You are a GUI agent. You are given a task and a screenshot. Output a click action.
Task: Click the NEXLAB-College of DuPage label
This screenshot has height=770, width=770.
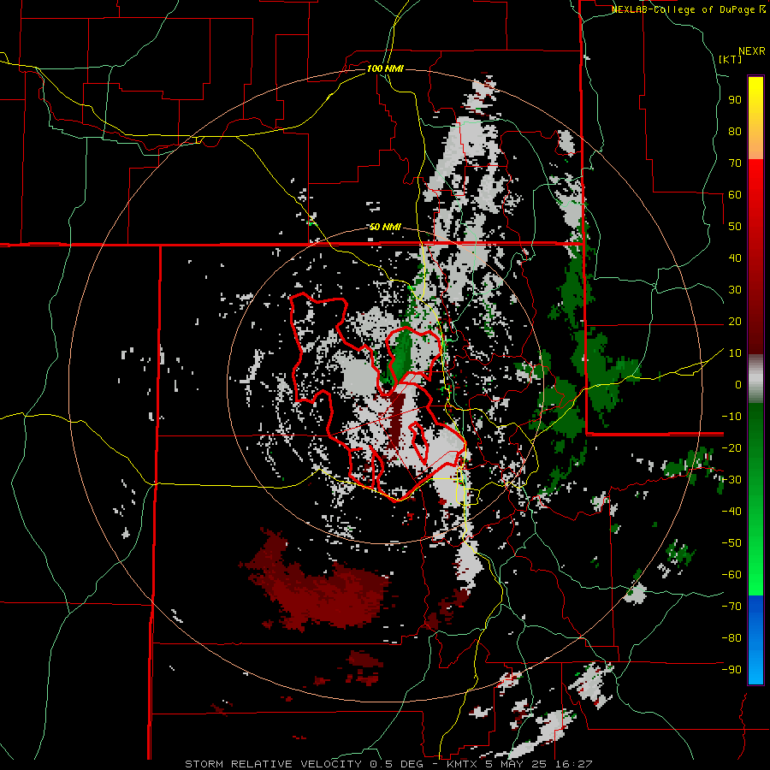pos(689,9)
